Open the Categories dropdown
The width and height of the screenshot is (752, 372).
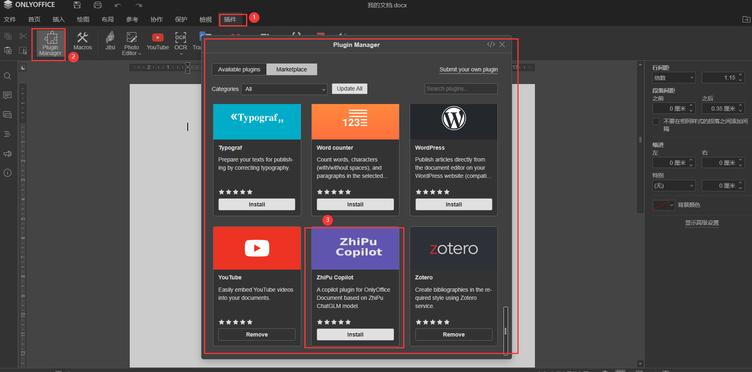point(284,89)
